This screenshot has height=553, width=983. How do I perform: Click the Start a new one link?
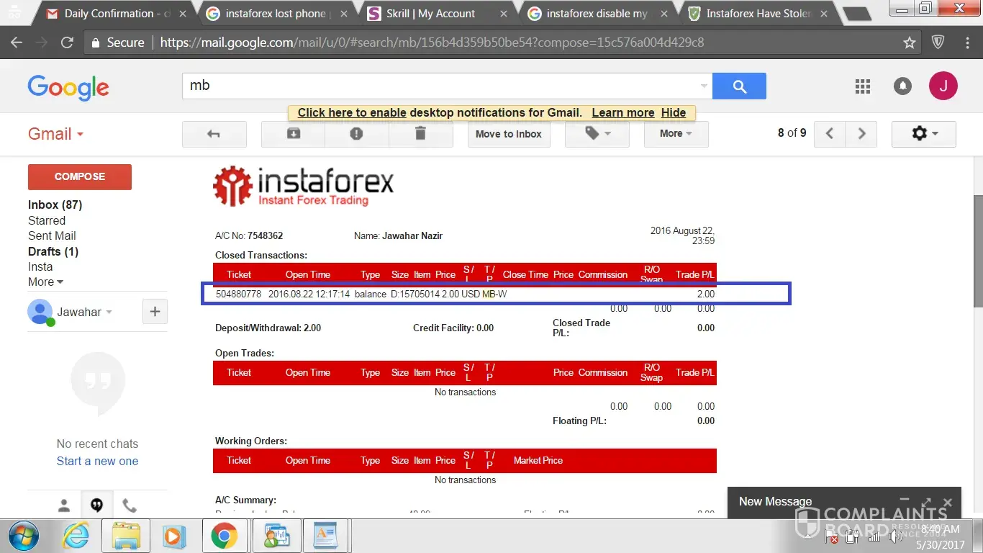tap(97, 462)
